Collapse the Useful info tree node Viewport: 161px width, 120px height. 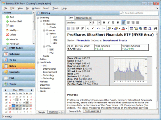click(x=38, y=62)
